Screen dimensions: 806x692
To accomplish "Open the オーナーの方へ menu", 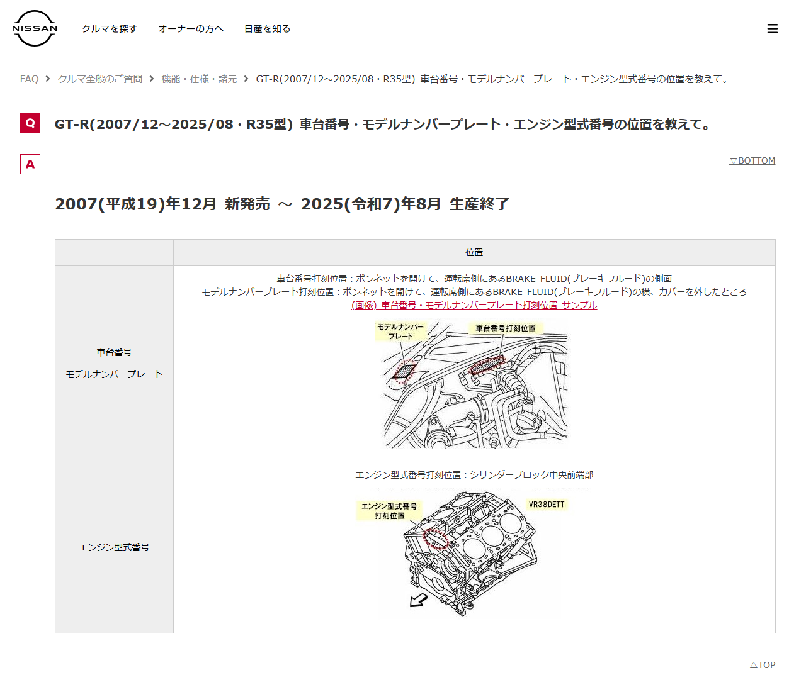I will (x=191, y=29).
